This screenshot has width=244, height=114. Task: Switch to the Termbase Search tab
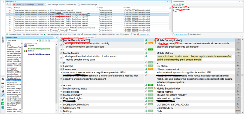click(x=195, y=34)
